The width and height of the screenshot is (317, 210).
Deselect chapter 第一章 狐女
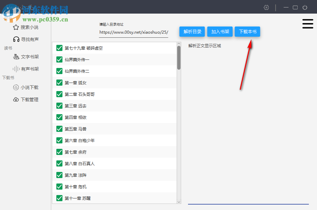59,83
